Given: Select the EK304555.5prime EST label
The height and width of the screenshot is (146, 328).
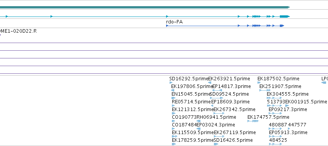Looking at the screenshot, I should click(x=288, y=94).
